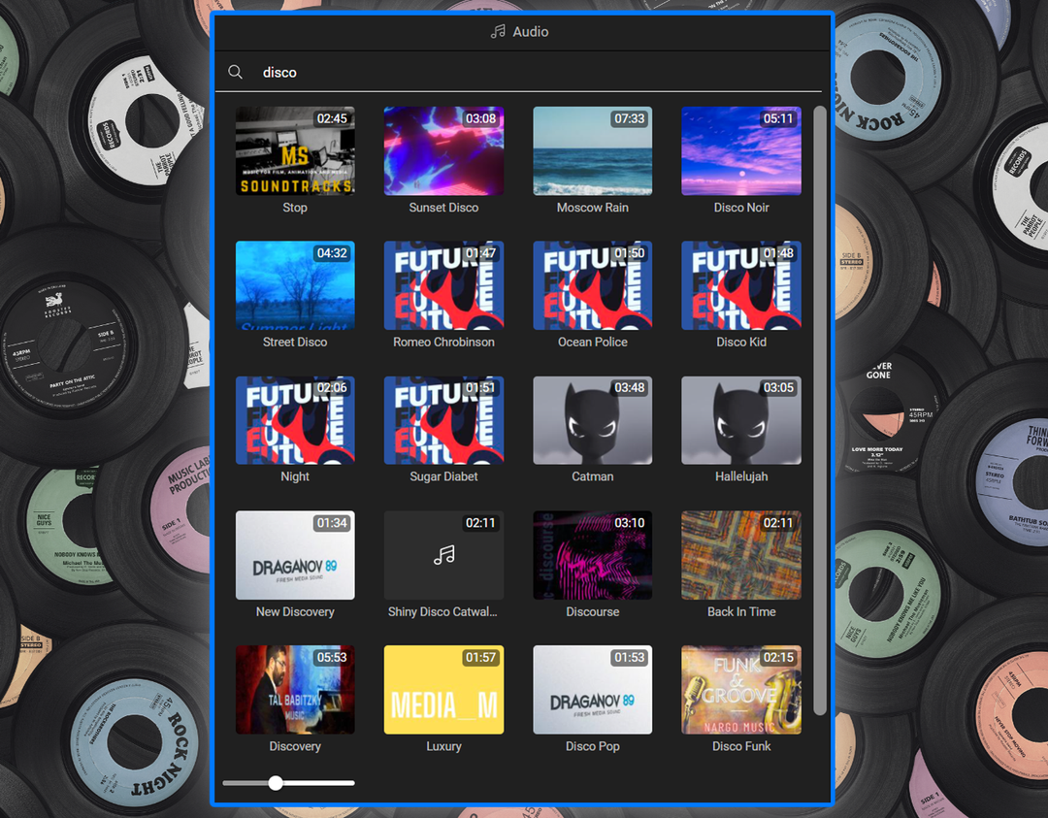Viewport: 1048px width, 818px height.
Task: Select the Street Disco track
Action: tap(295, 285)
